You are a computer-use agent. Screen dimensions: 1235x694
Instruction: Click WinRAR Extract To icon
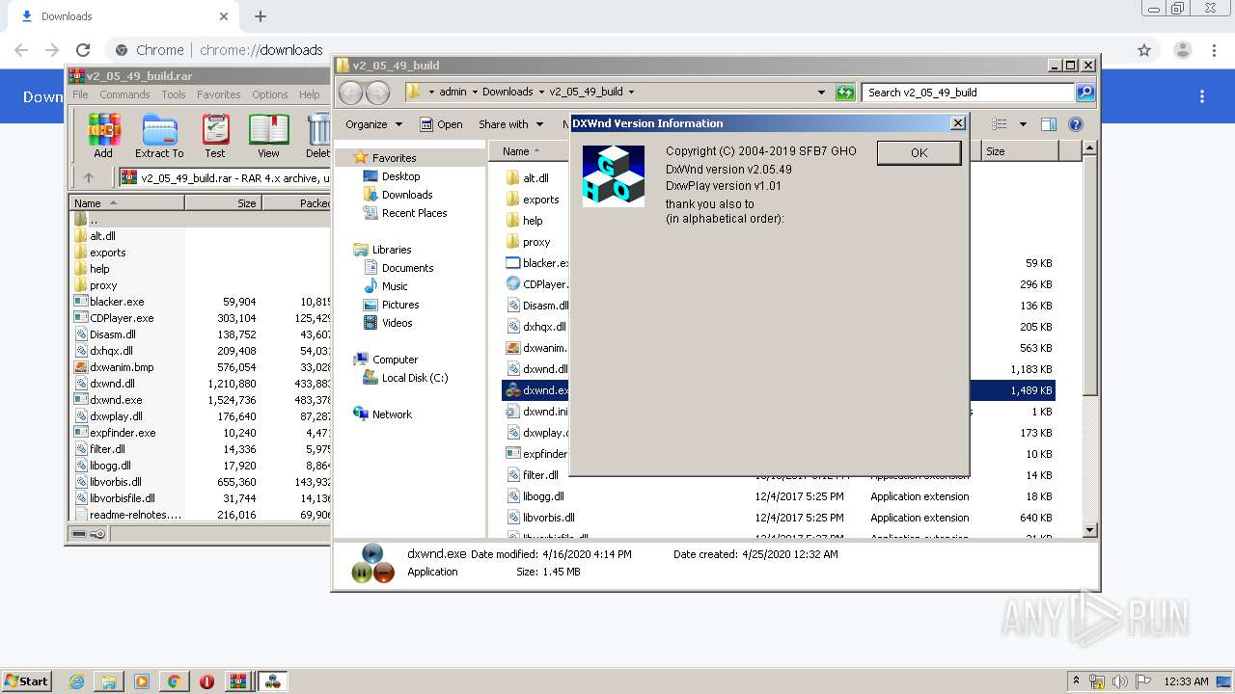pos(159,136)
